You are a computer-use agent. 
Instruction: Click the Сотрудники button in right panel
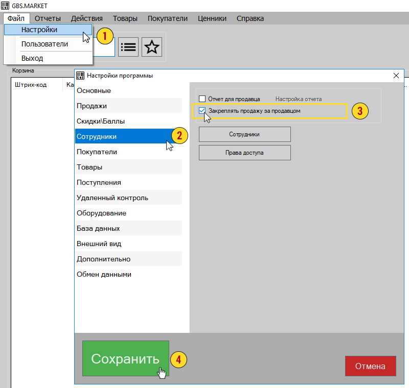tap(245, 134)
